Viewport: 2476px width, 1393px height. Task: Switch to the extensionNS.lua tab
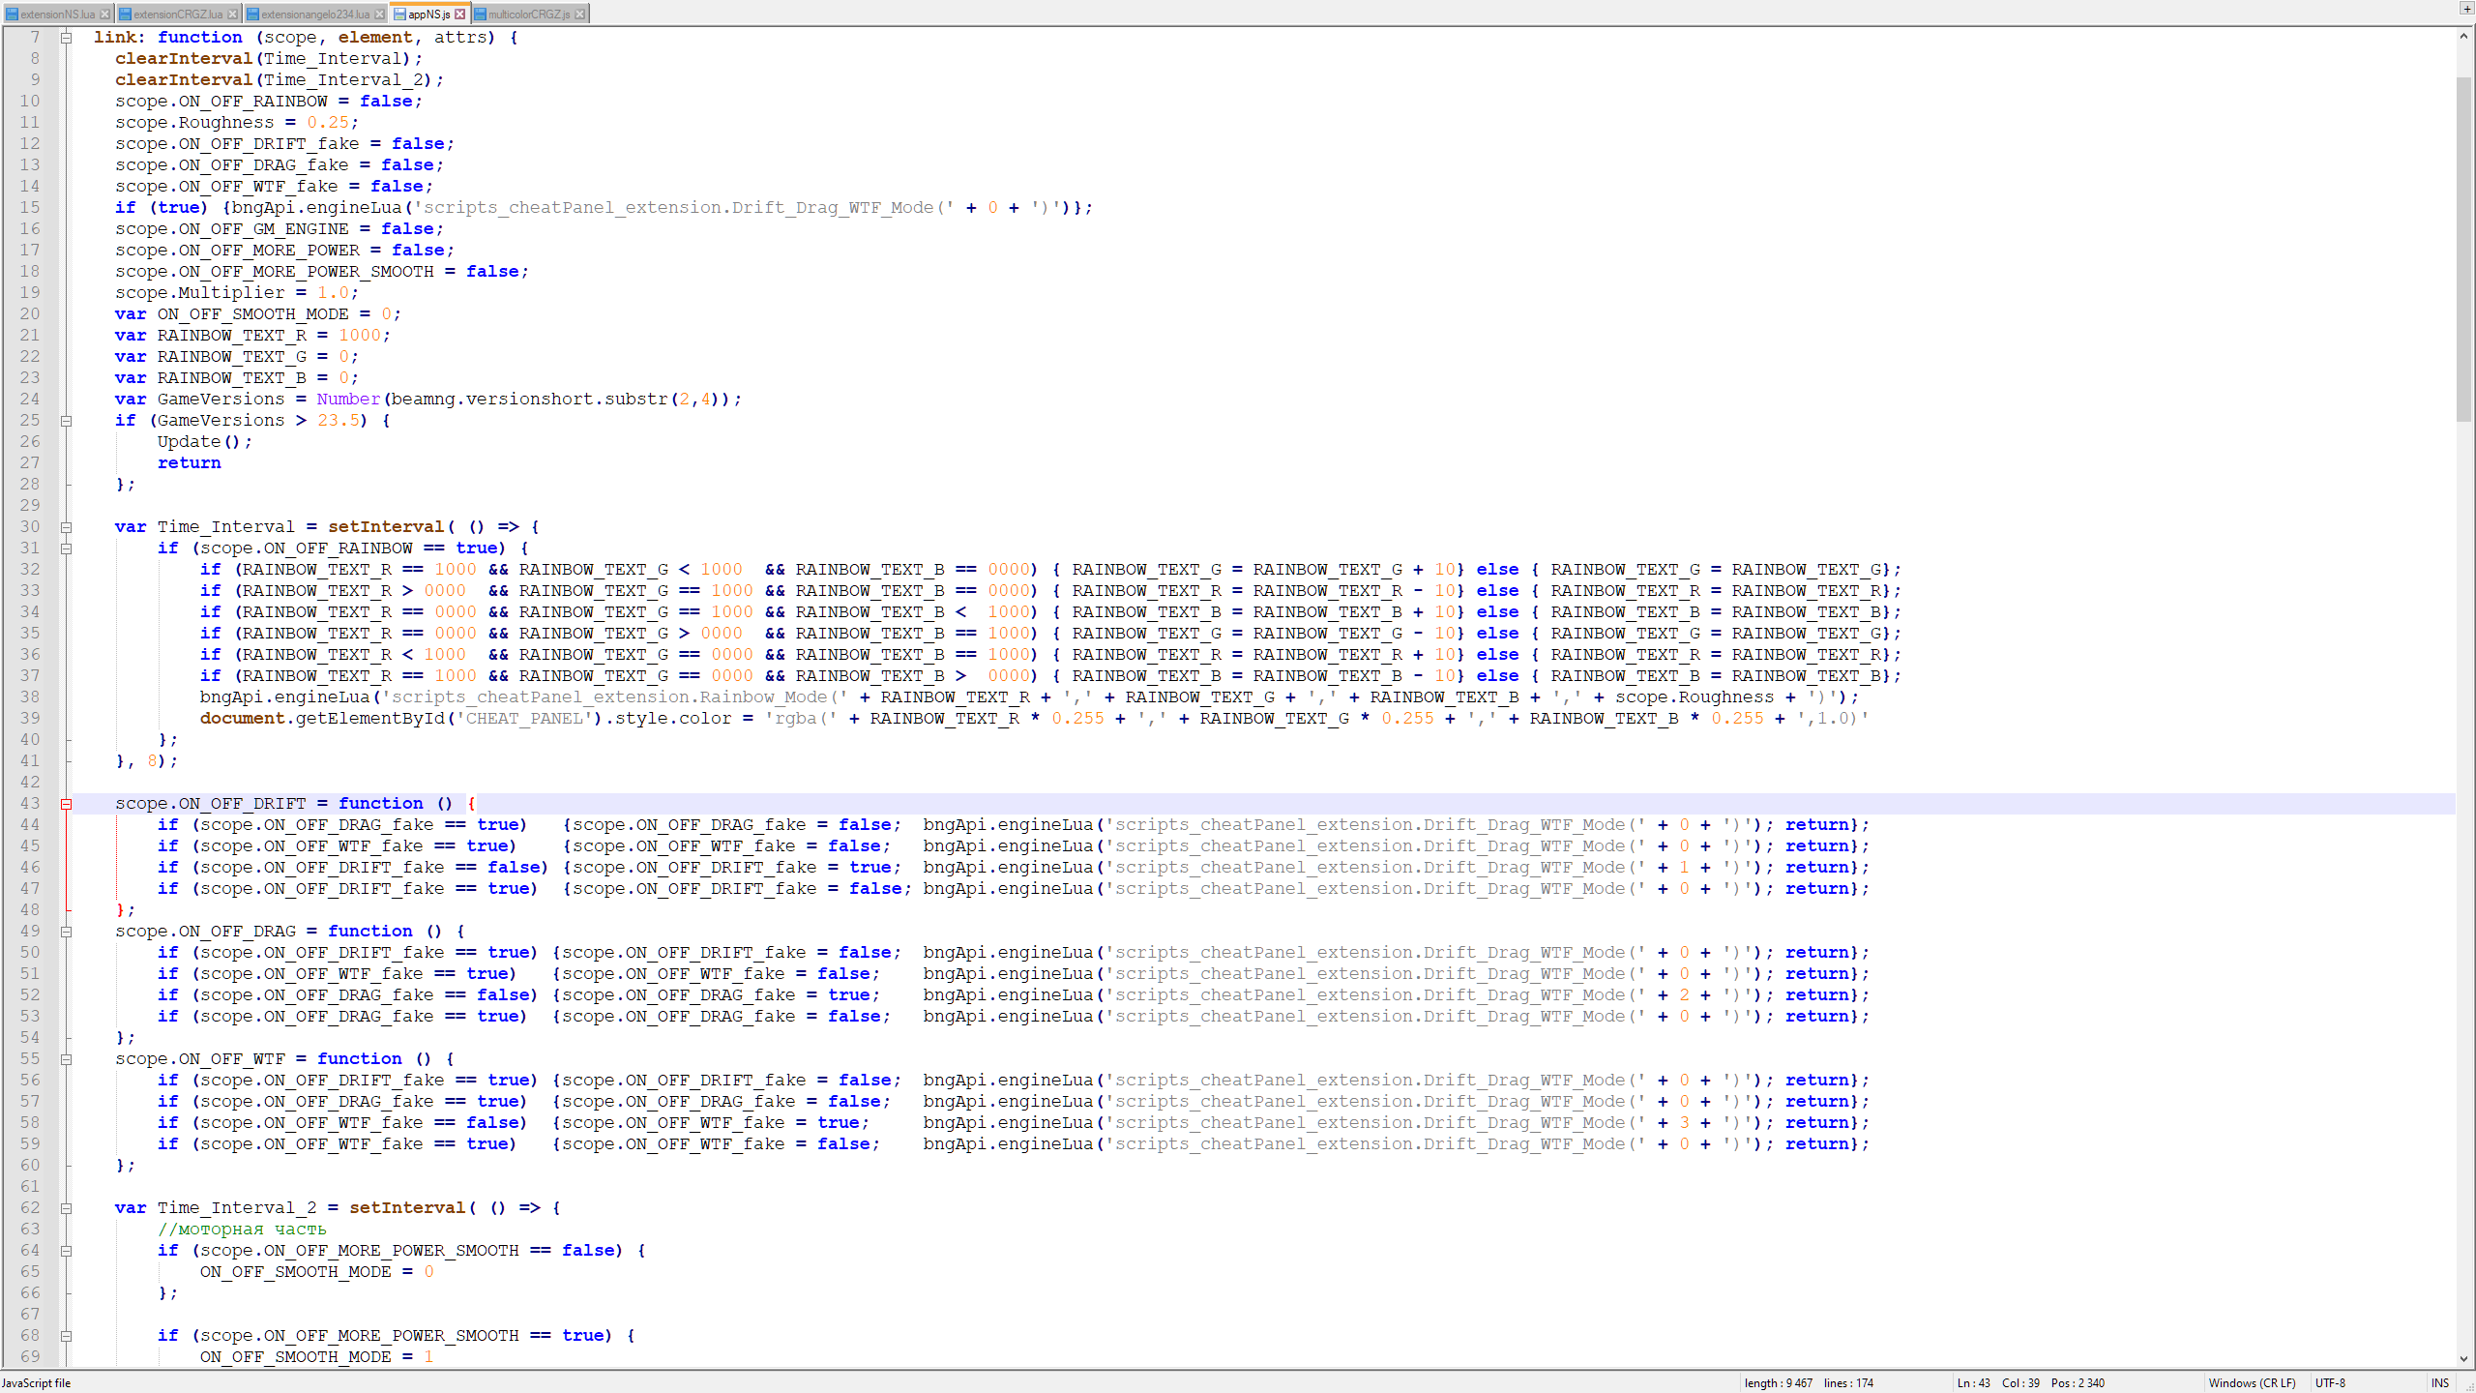coord(56,15)
